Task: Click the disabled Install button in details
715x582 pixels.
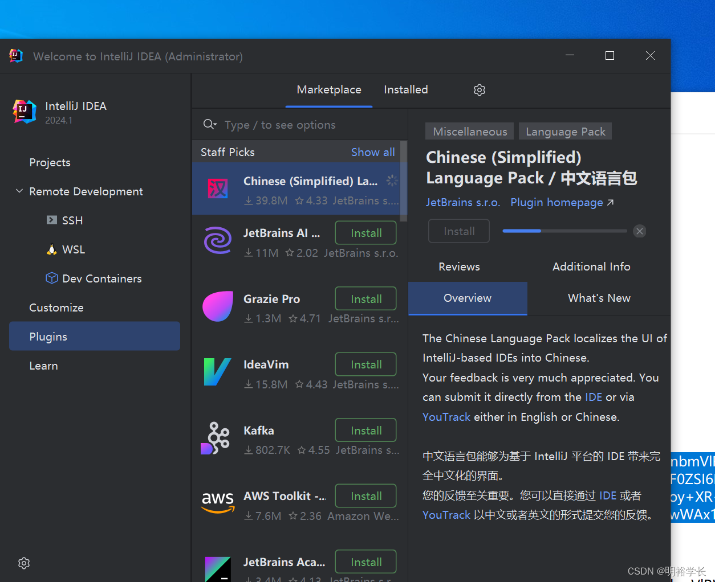Action: tap(459, 231)
